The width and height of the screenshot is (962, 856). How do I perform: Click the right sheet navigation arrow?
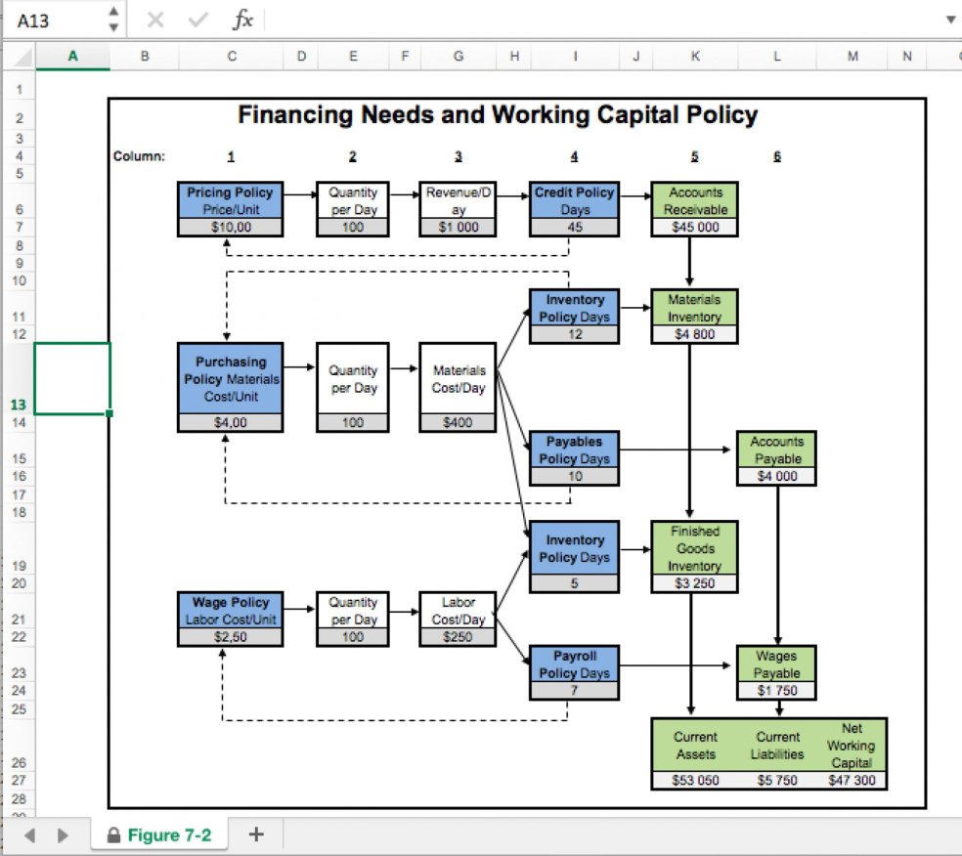[x=61, y=835]
